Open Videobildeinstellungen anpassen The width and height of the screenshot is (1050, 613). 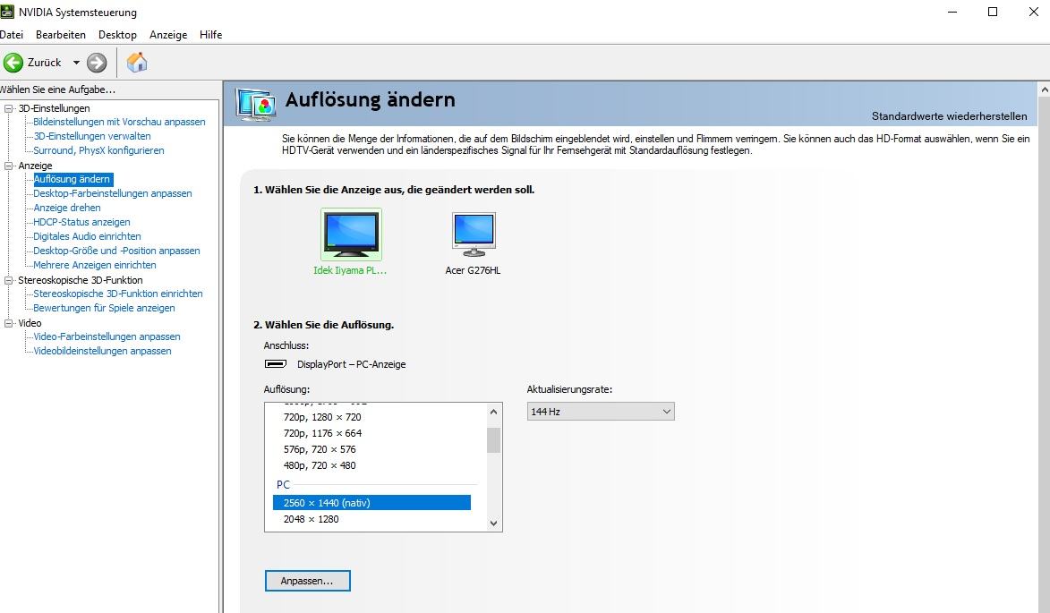coord(102,351)
